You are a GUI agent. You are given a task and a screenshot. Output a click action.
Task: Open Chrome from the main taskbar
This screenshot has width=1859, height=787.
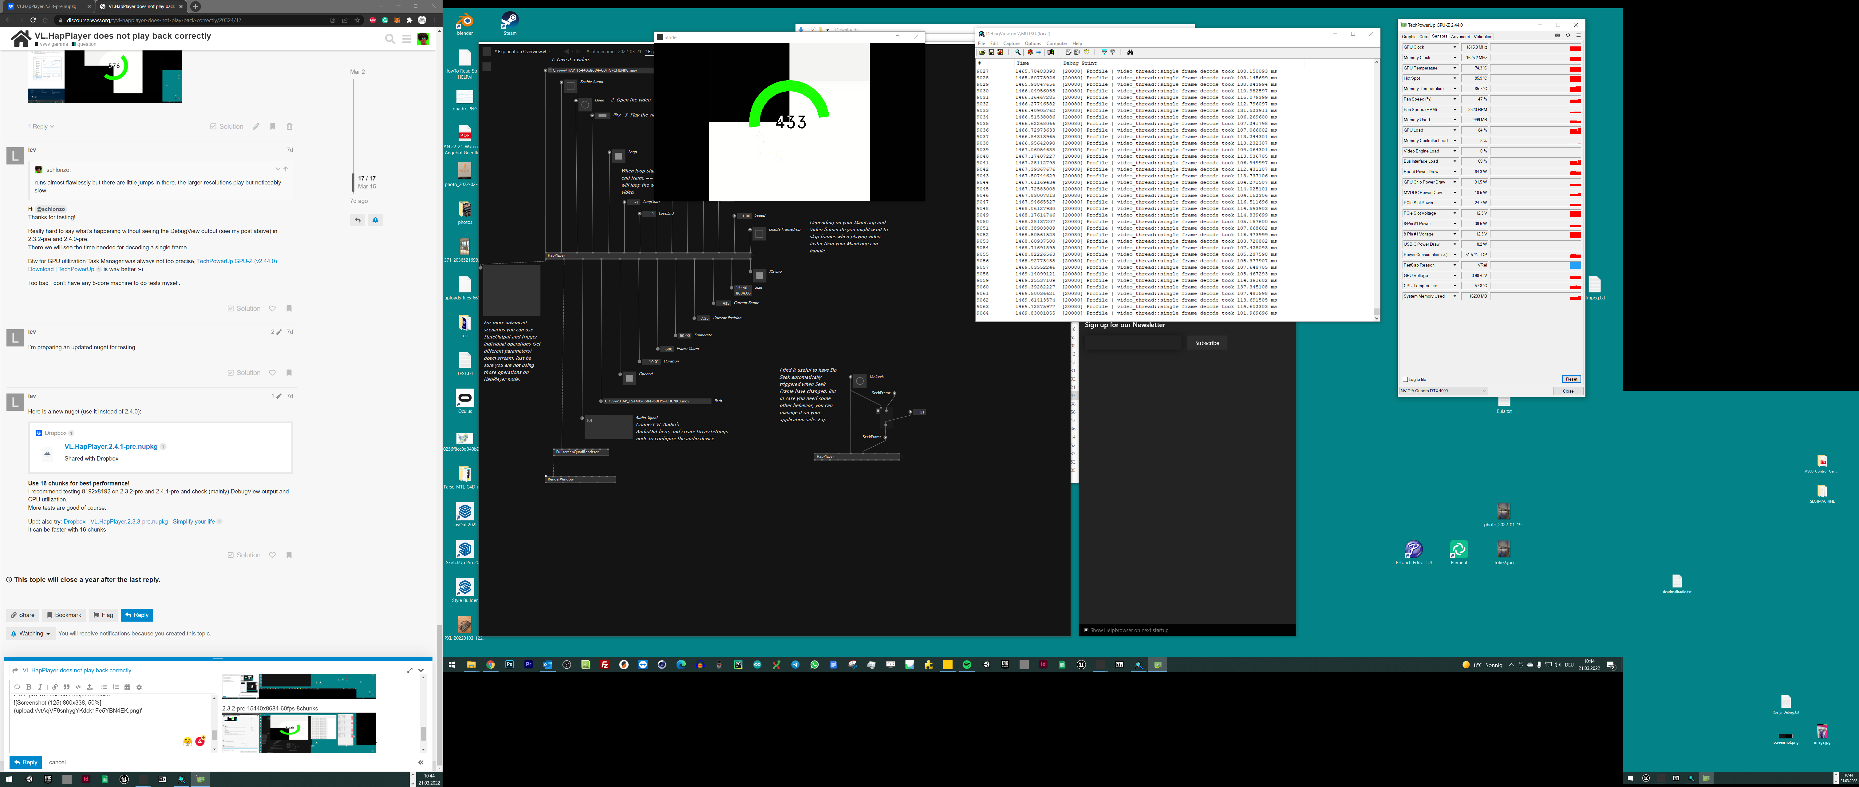[x=491, y=664]
